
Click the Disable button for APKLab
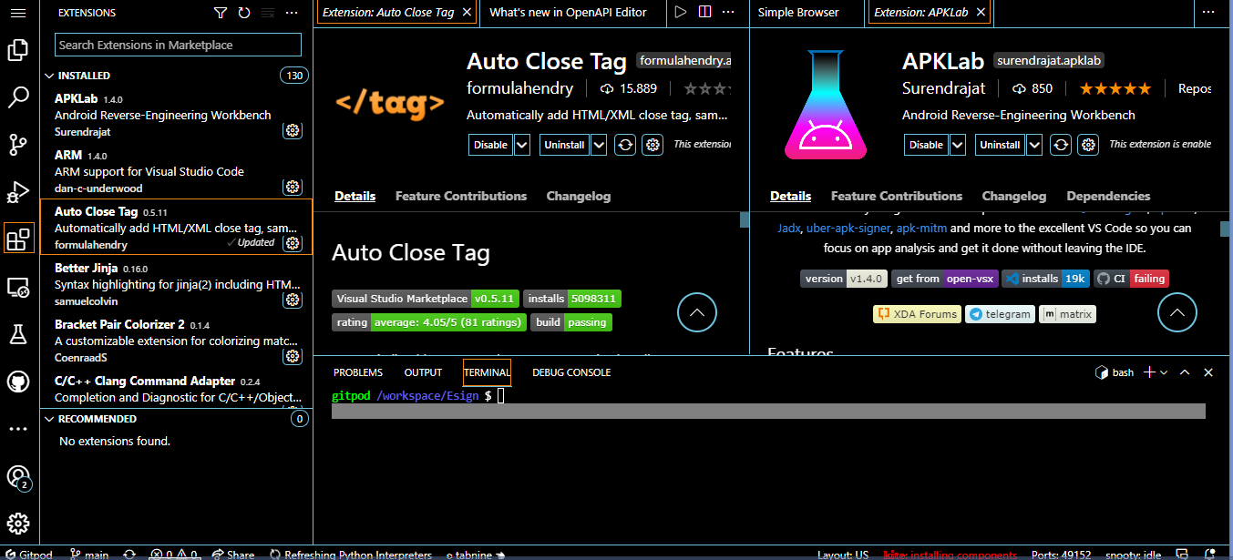pos(926,145)
